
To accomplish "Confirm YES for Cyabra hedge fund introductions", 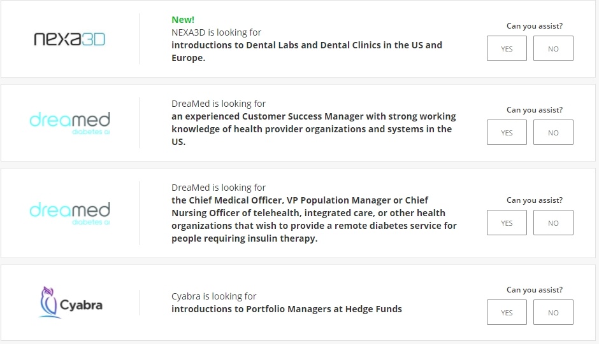I will point(507,312).
